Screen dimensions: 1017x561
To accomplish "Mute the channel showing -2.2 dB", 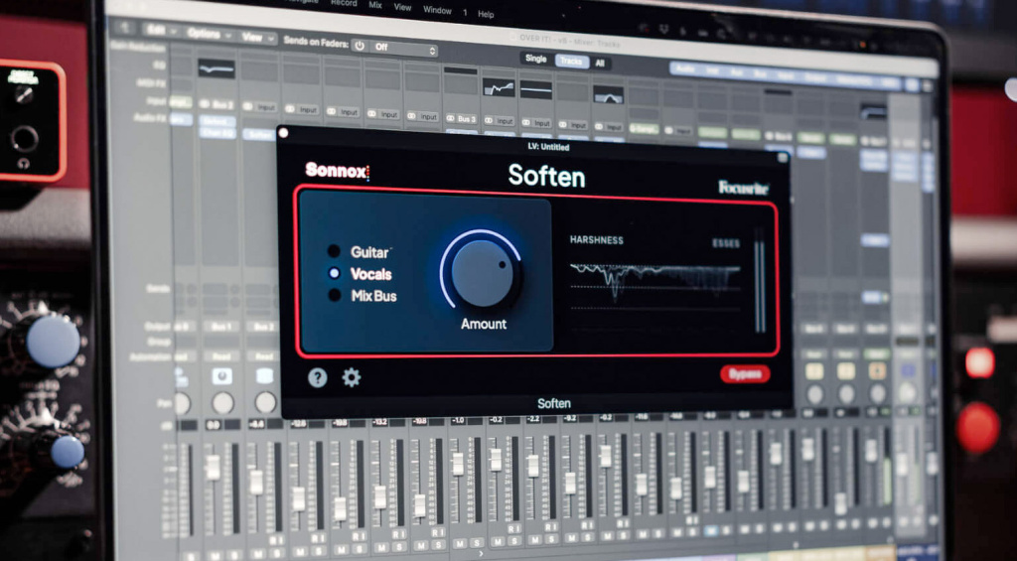I will coord(535,539).
